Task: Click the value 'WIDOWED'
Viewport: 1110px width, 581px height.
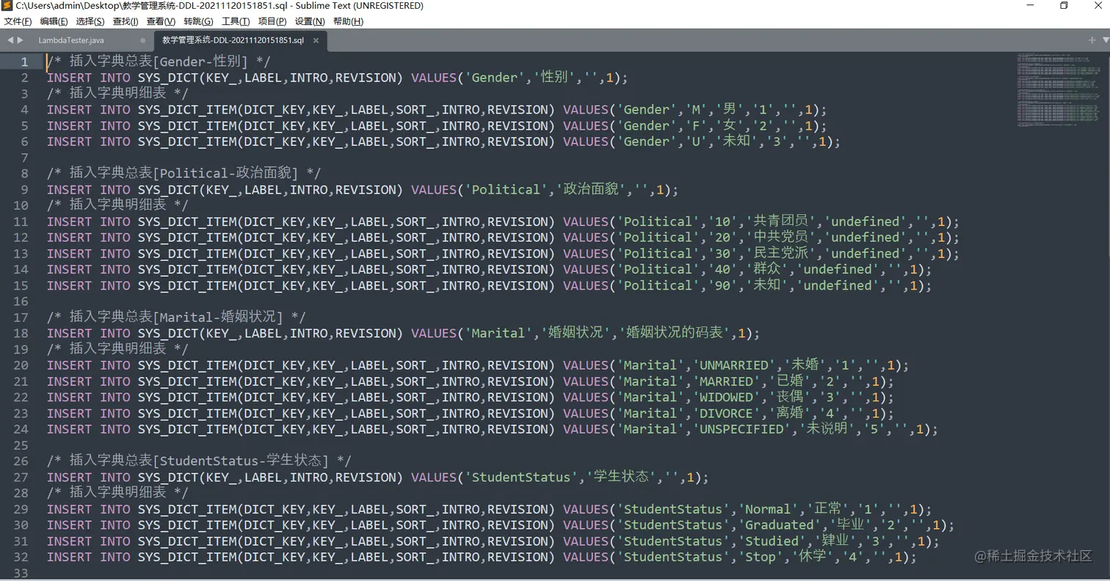Action: coord(728,397)
